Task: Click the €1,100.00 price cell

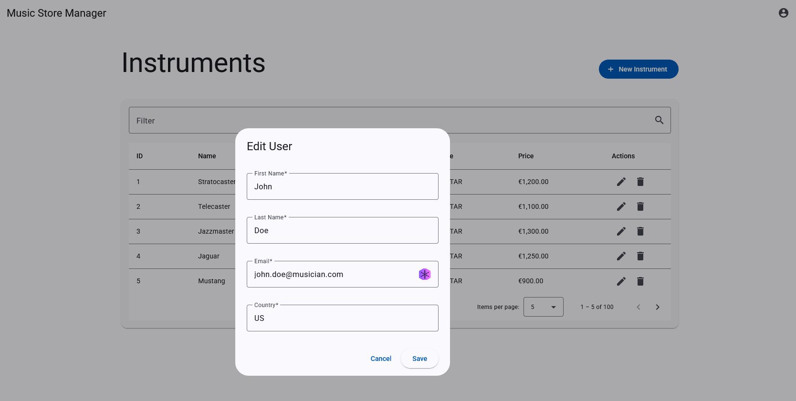Action: pyautogui.click(x=534, y=206)
